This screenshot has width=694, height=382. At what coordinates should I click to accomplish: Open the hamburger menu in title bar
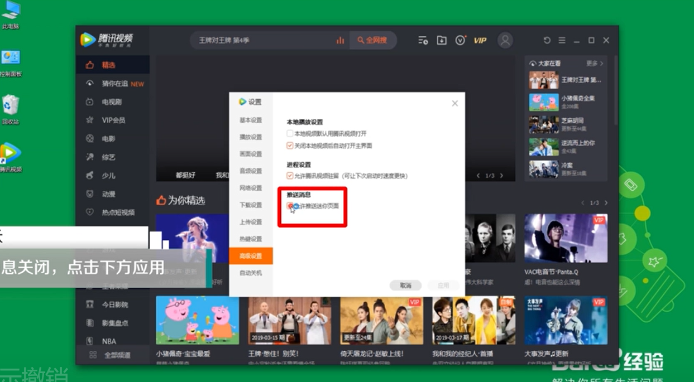[562, 40]
